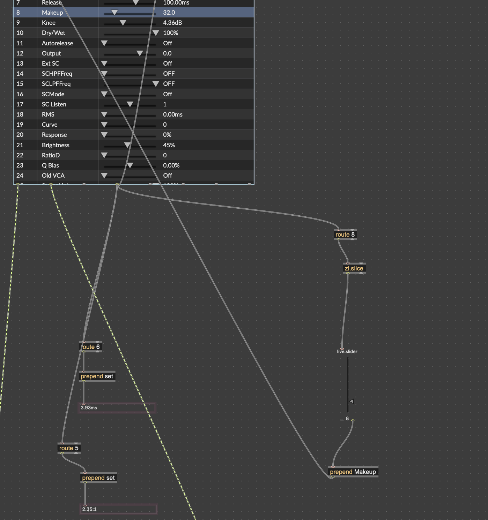Viewport: 488px width, 520px height.
Task: Select the SC Listen parameter name
Action: pyautogui.click(x=54, y=104)
